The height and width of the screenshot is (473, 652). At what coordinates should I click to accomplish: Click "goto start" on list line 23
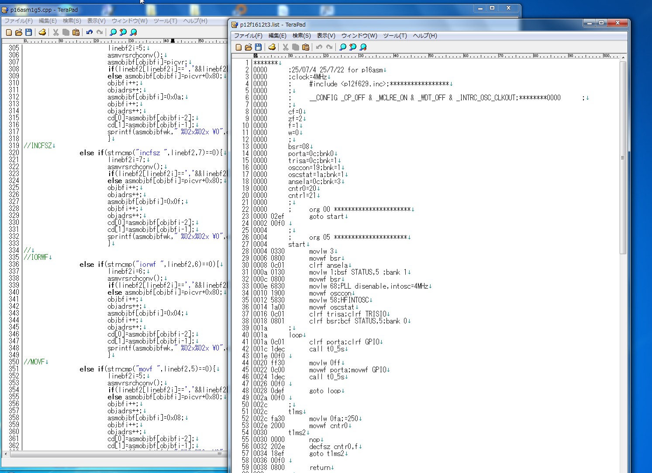pos(327,216)
